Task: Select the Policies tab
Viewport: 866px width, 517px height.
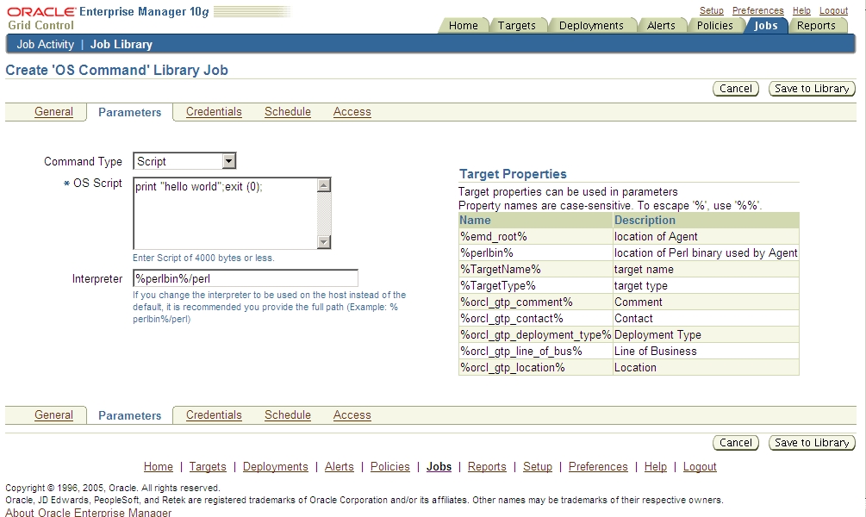Action: [714, 25]
